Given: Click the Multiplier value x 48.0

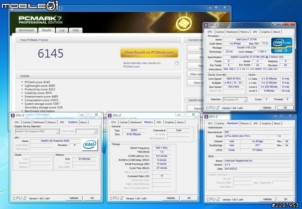Looking at the screenshot, I should 234,83.
